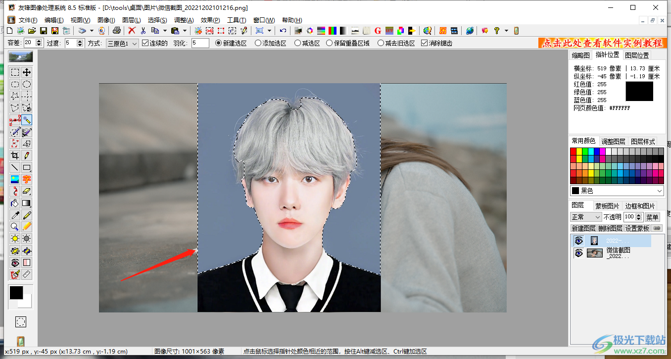Click the 微信截图 layer thumbnail
This screenshot has height=359, width=671.
(594, 253)
